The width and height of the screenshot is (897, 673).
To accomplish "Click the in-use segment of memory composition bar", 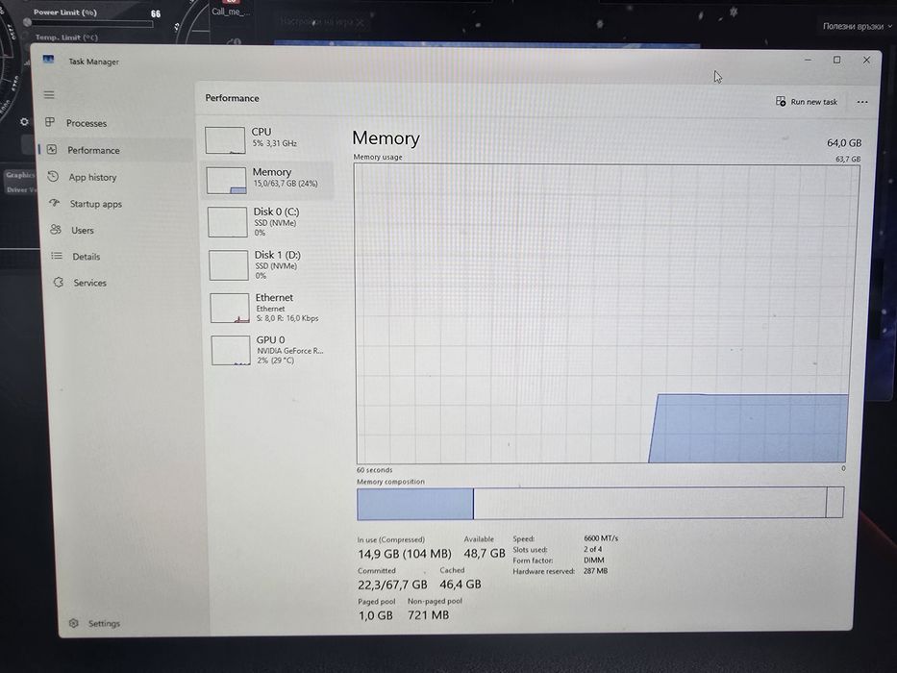I will point(415,504).
